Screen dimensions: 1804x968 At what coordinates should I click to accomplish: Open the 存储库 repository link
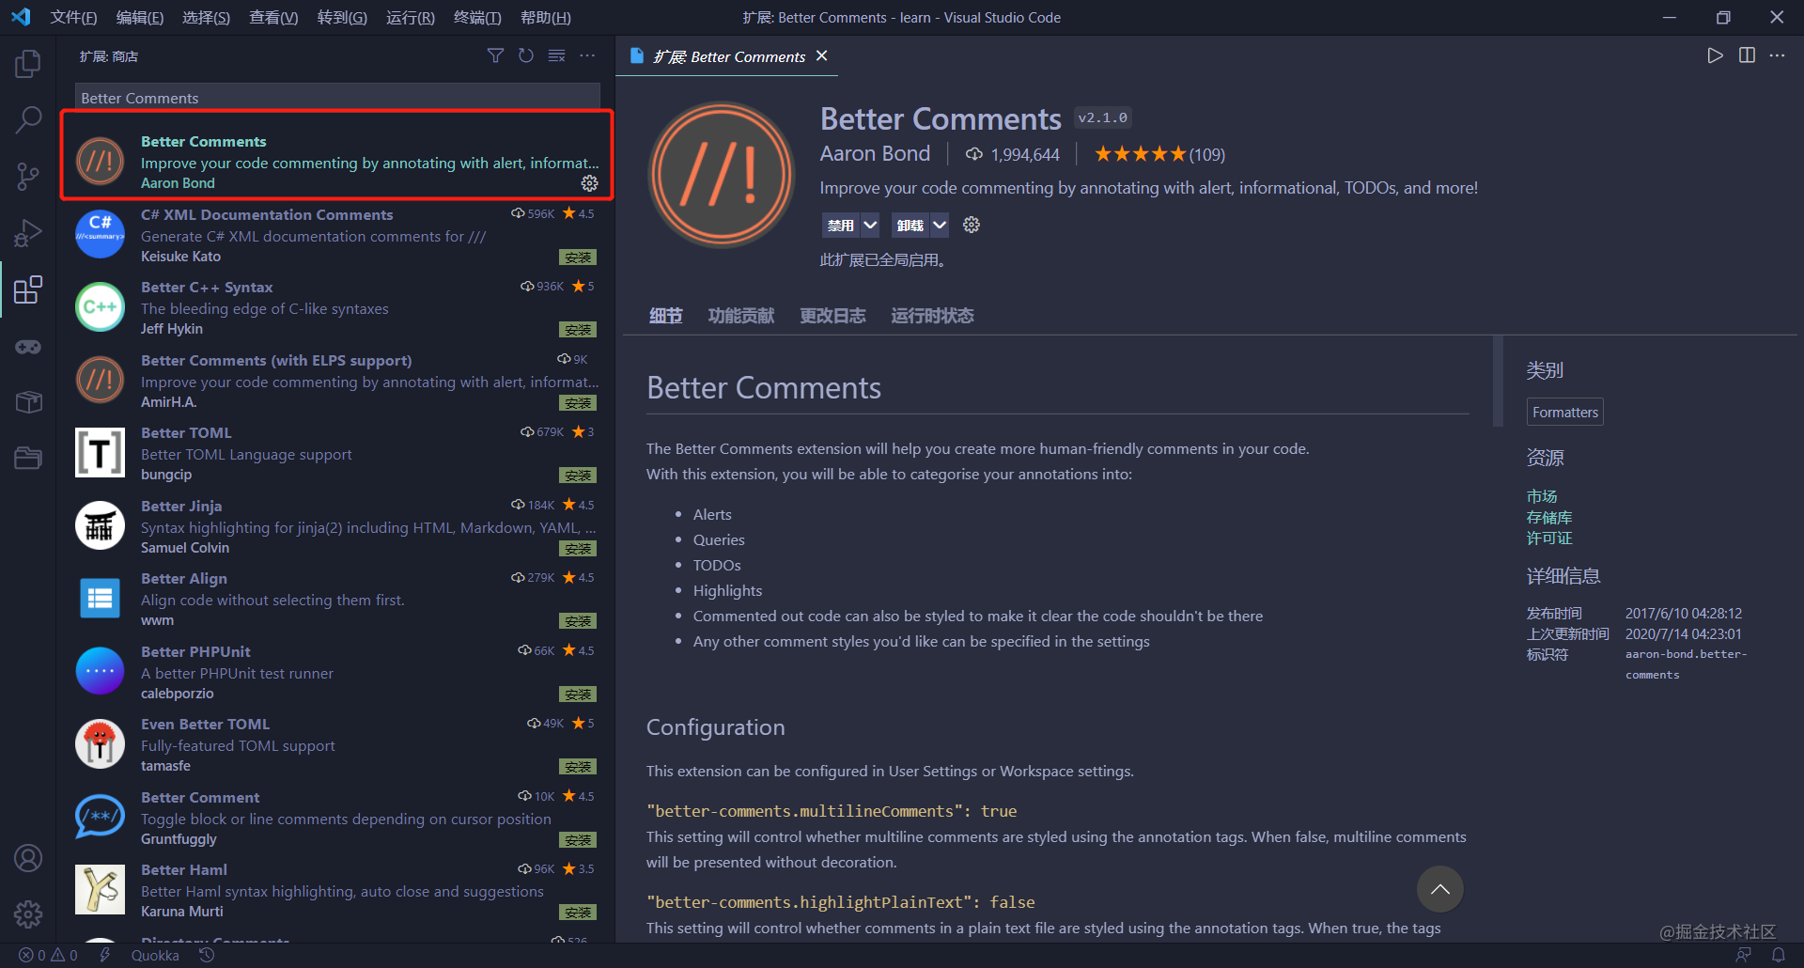point(1549,518)
